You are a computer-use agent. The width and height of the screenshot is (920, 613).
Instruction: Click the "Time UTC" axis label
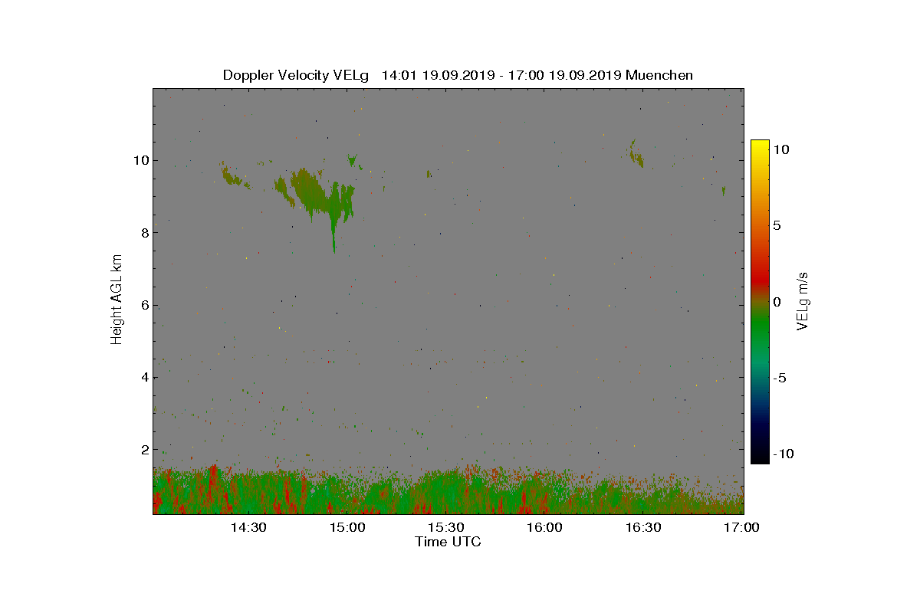[448, 542]
